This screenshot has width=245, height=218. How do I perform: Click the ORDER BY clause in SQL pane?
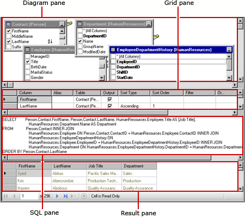(x=35, y=151)
